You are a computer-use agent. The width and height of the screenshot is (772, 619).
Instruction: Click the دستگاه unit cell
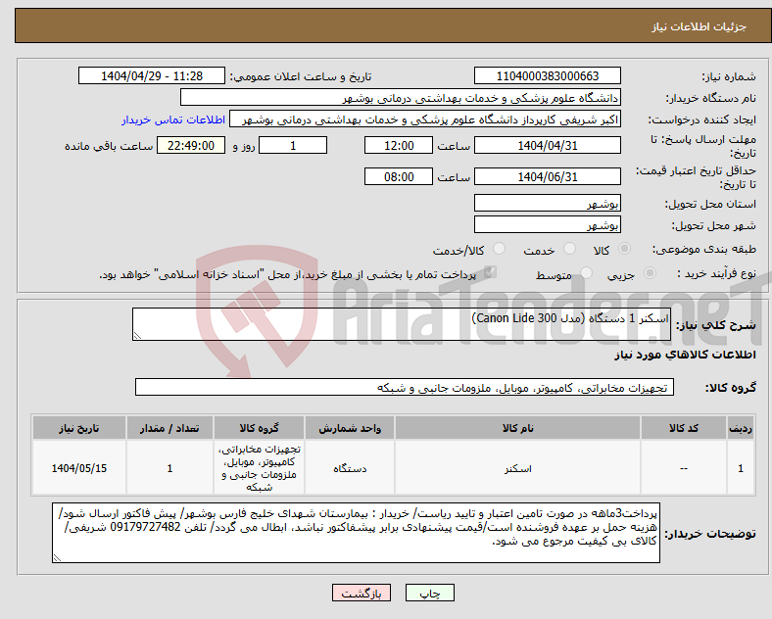tap(350, 468)
